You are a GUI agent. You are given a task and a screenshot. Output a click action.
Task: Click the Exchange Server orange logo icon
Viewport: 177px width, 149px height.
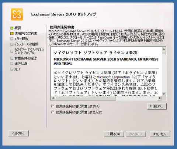17,14
